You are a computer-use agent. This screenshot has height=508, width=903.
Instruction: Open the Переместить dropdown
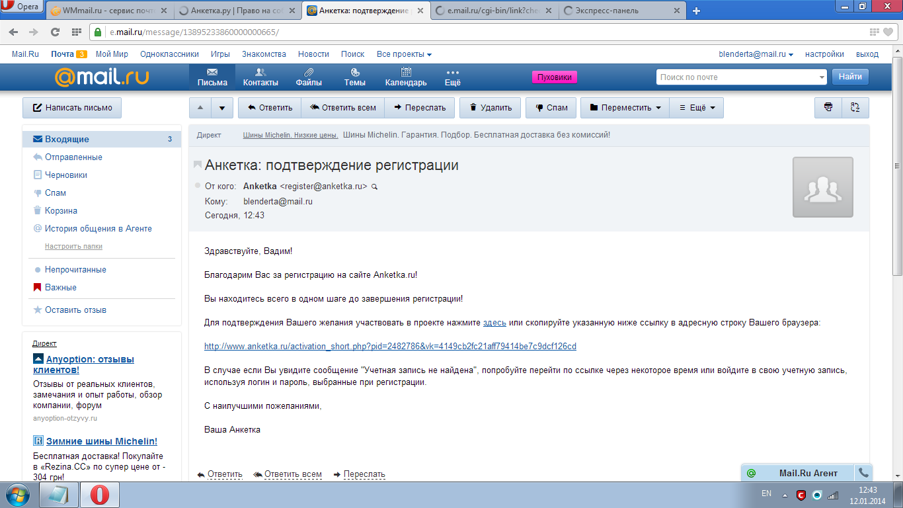(x=625, y=108)
